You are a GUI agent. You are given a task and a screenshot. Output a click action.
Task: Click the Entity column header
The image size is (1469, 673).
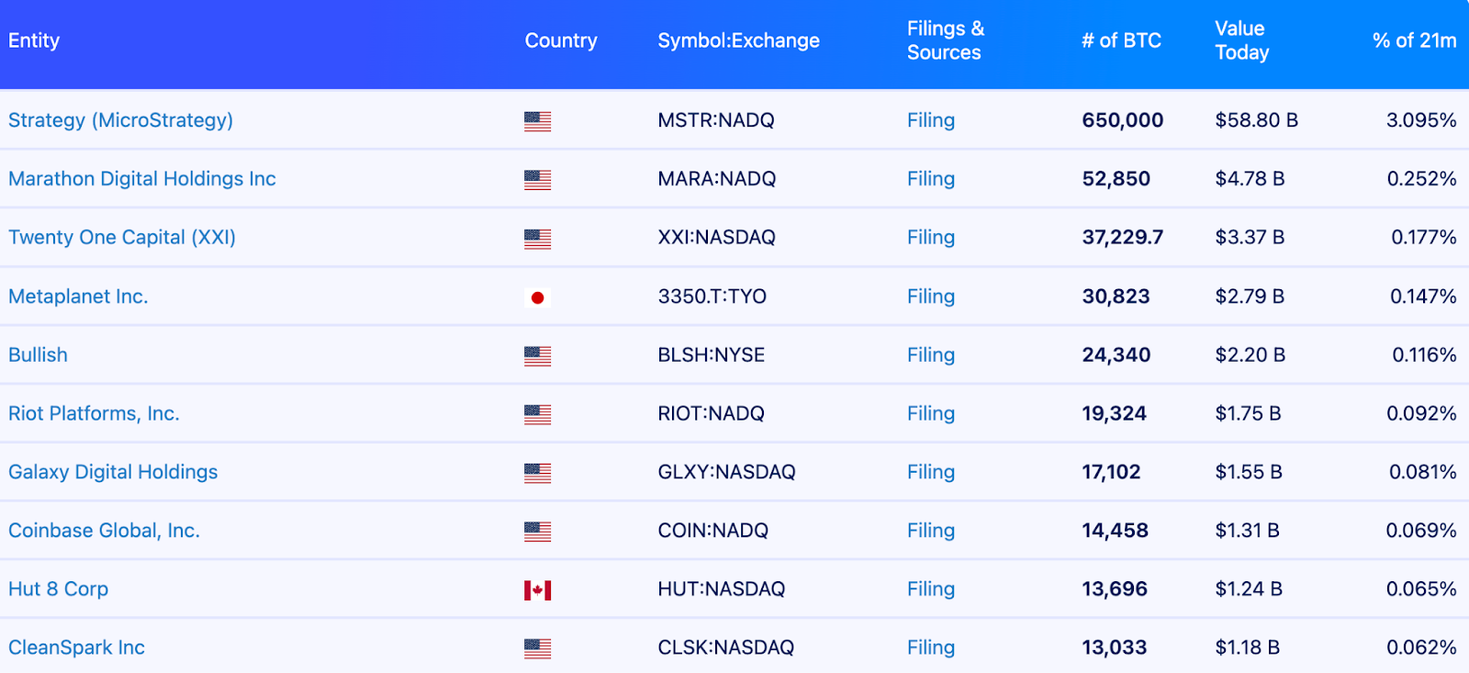[34, 40]
